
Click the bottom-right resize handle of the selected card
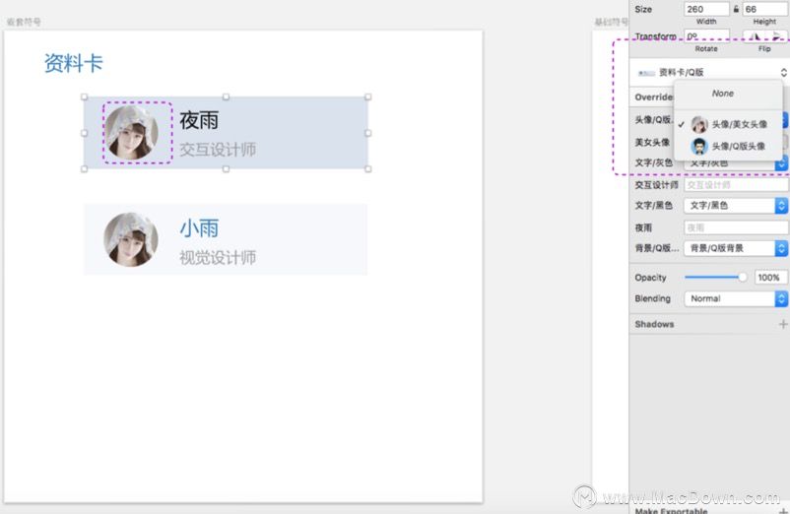(367, 169)
